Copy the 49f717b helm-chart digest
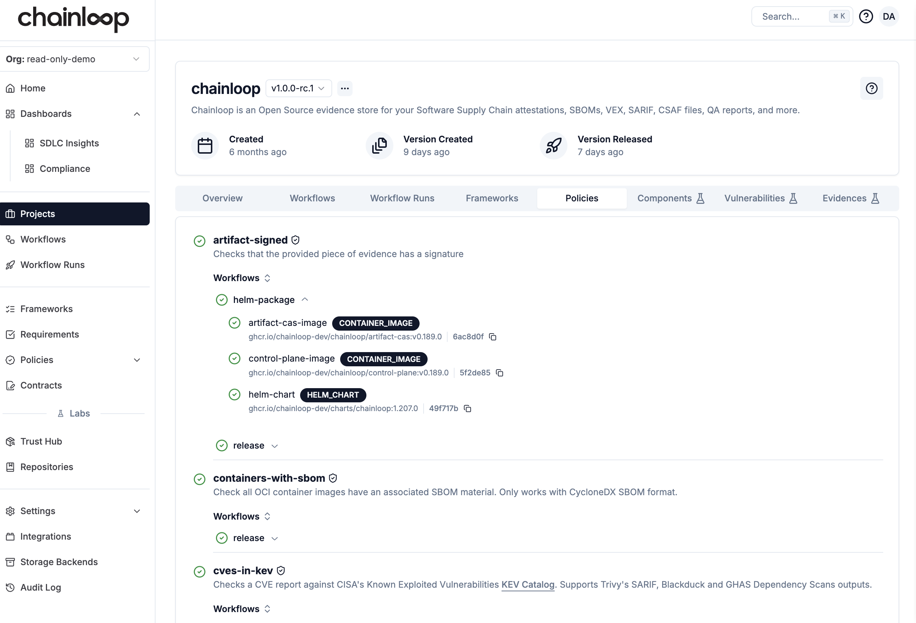The image size is (916, 623). pos(467,409)
